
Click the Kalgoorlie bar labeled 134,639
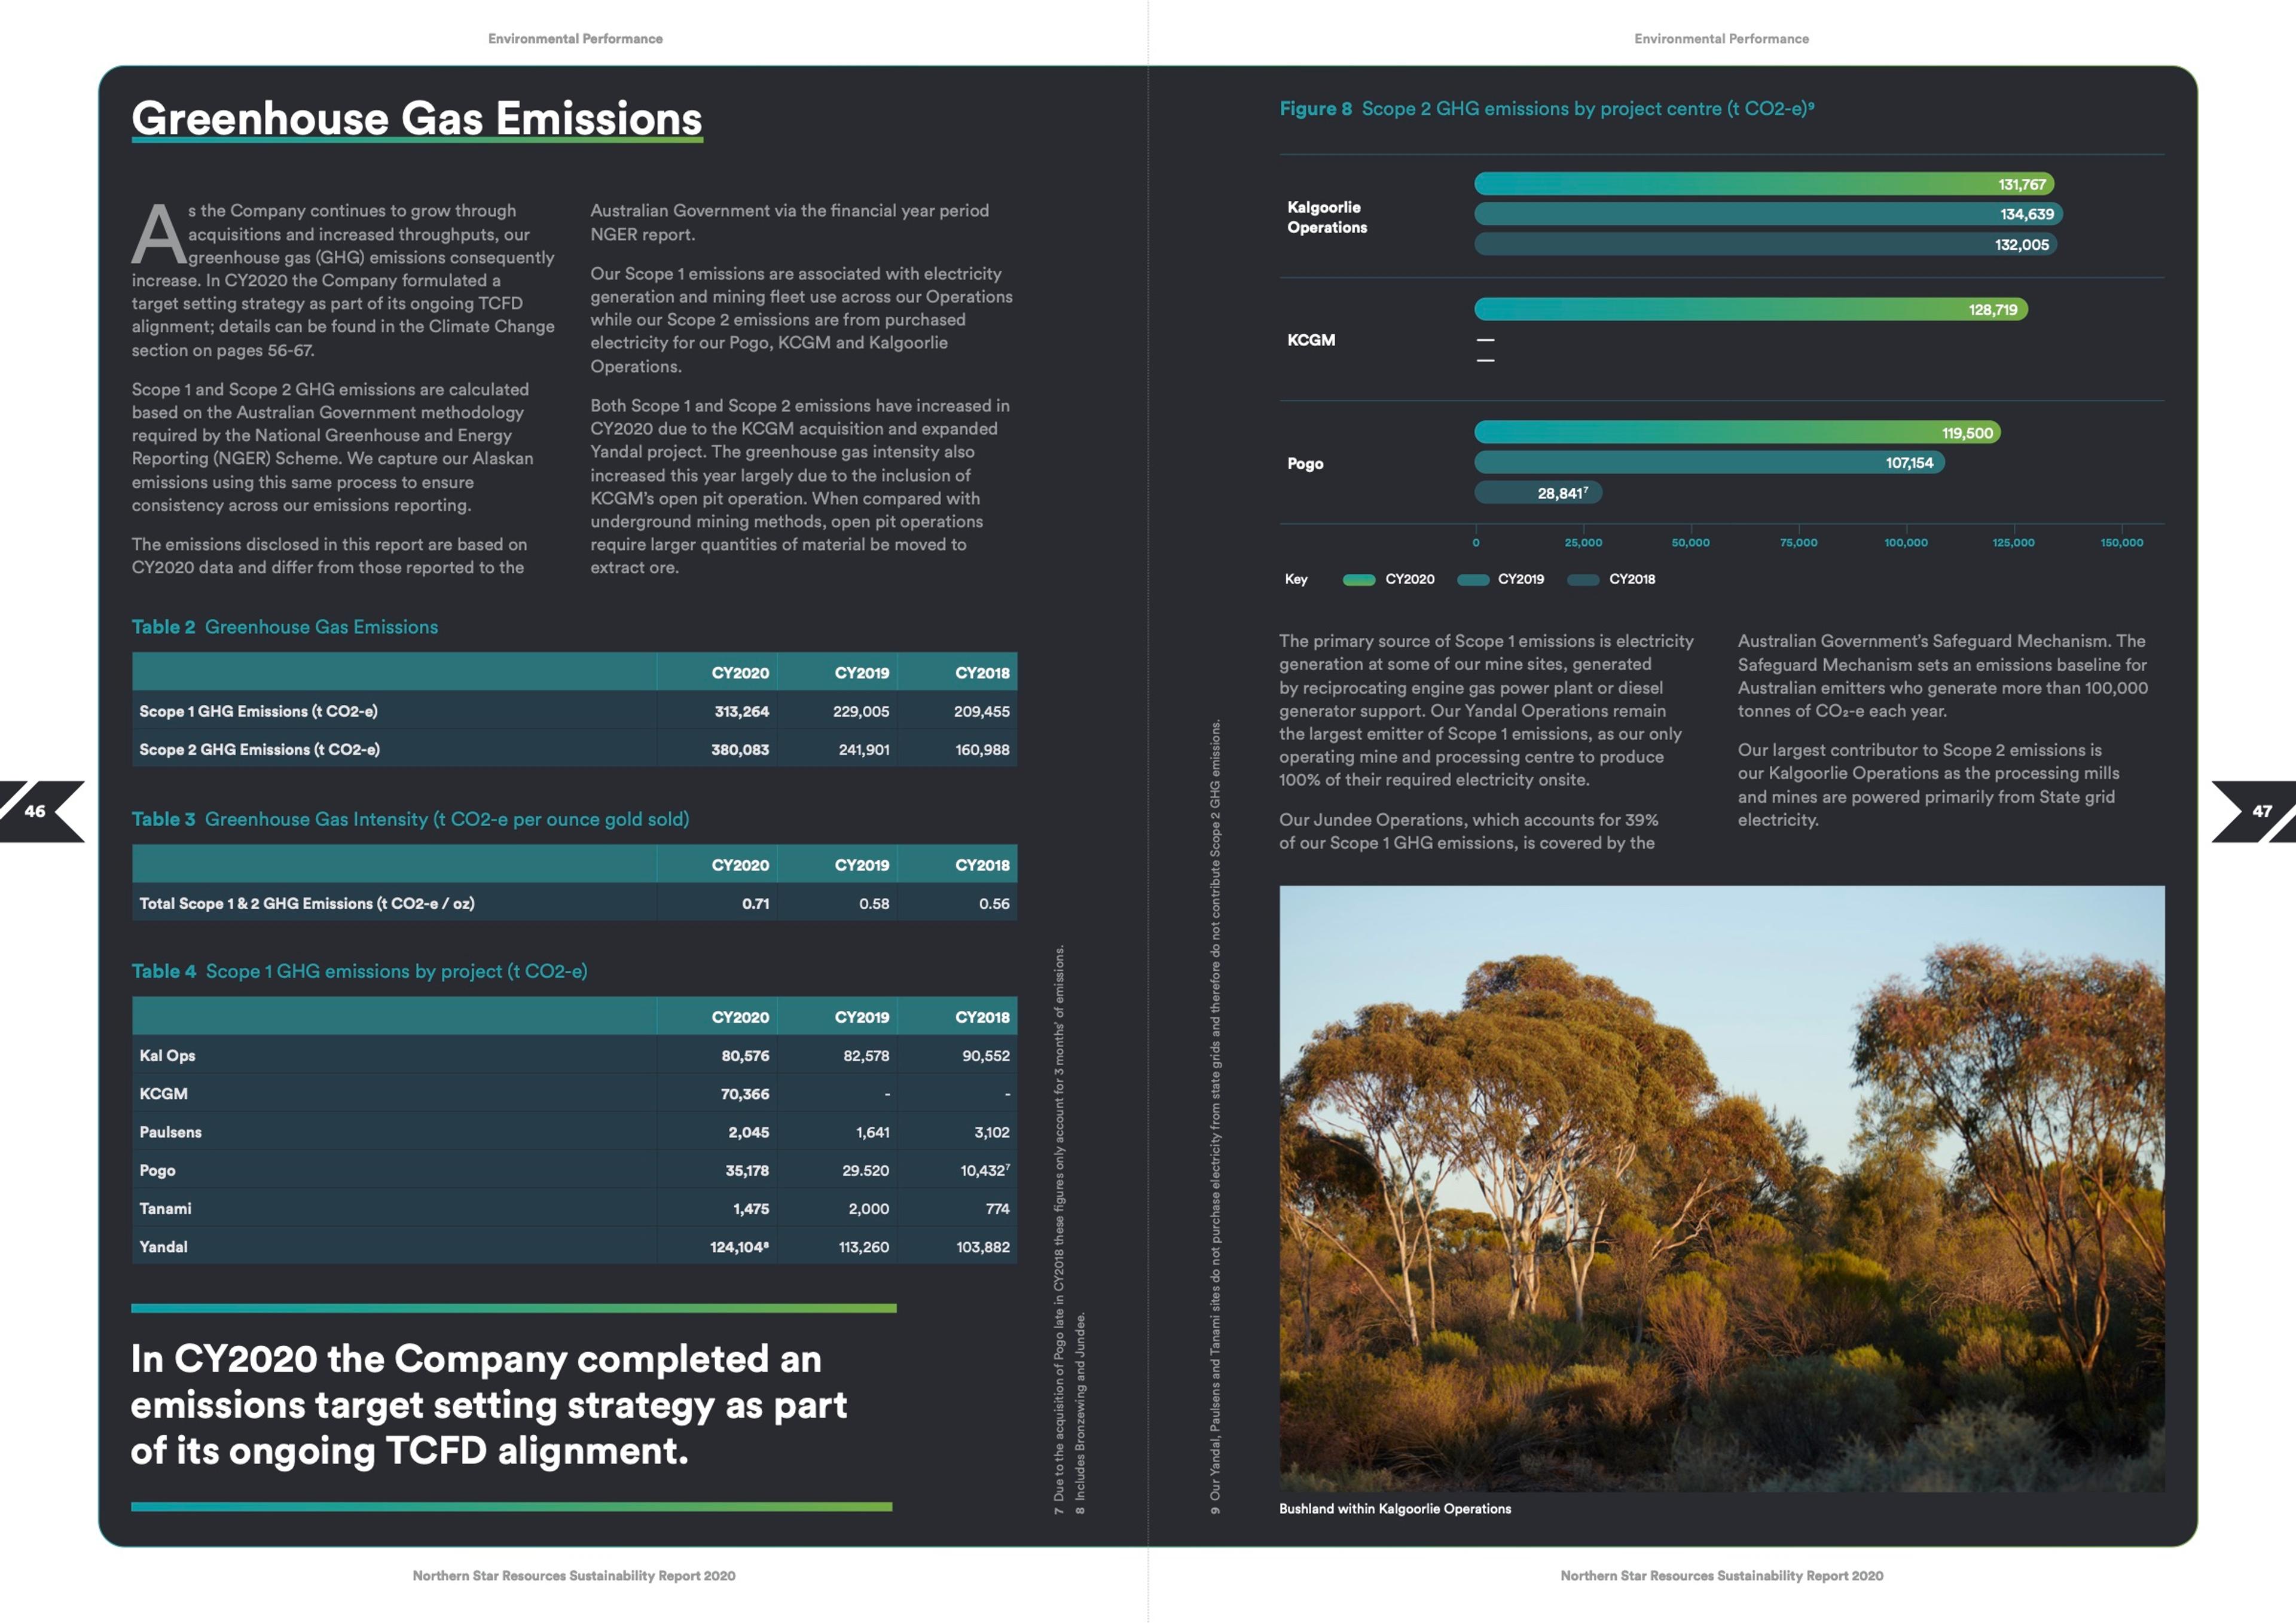pos(1768,214)
